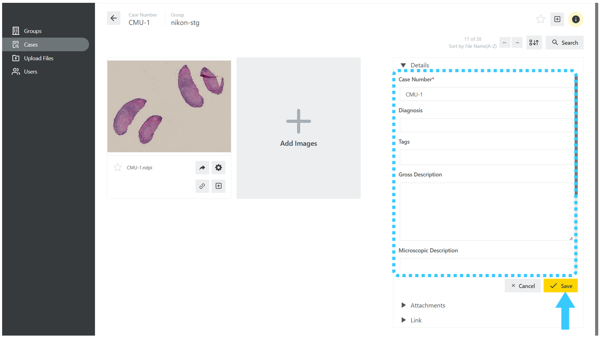Image resolution: width=600 pixels, height=337 pixels.
Task: Click the plus-box icon beside the info button
Action: [x=557, y=19]
